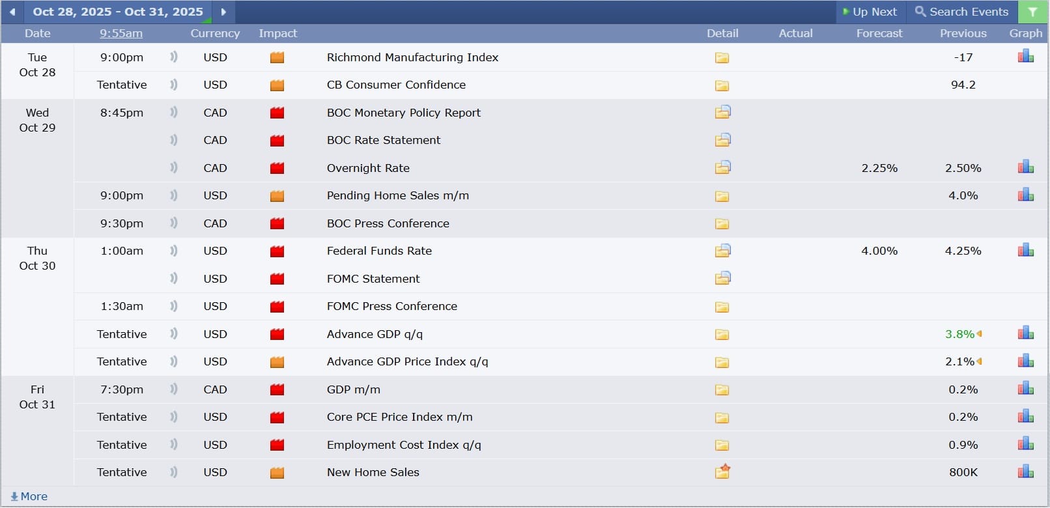Toggle sound alert for Core PCE Price Index
The width and height of the screenshot is (1050, 508).
pyautogui.click(x=173, y=417)
